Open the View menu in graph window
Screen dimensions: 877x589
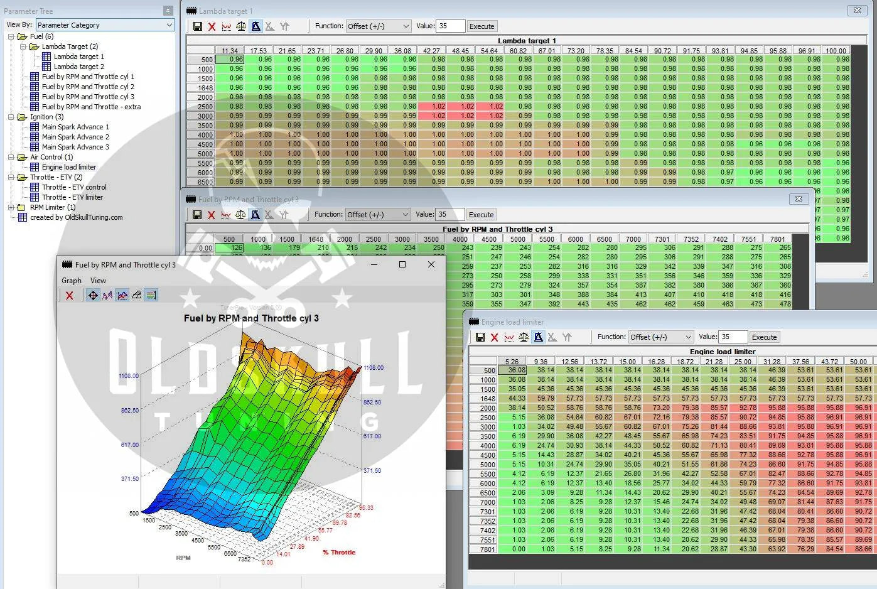tap(98, 281)
